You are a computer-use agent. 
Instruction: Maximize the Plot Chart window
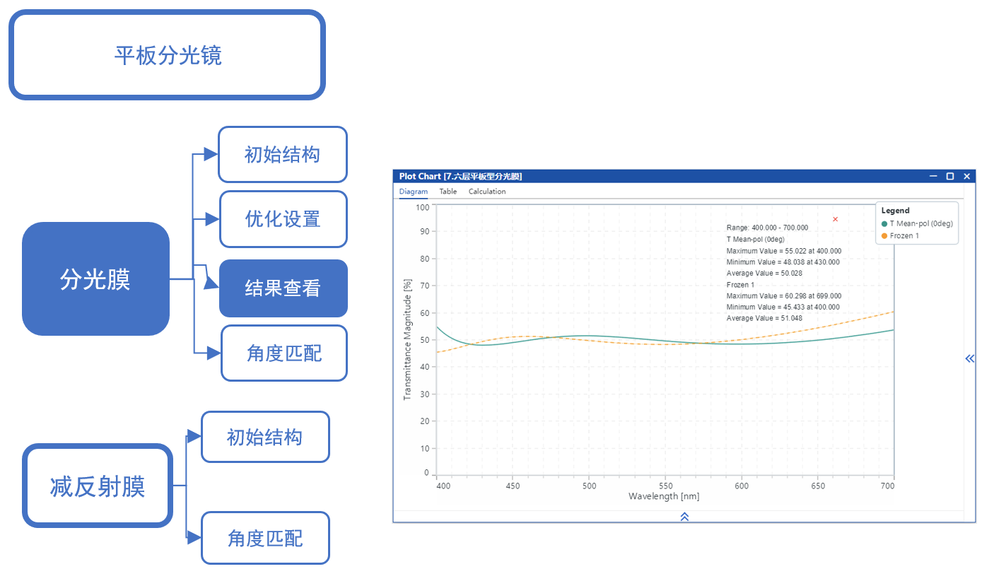coord(950,176)
